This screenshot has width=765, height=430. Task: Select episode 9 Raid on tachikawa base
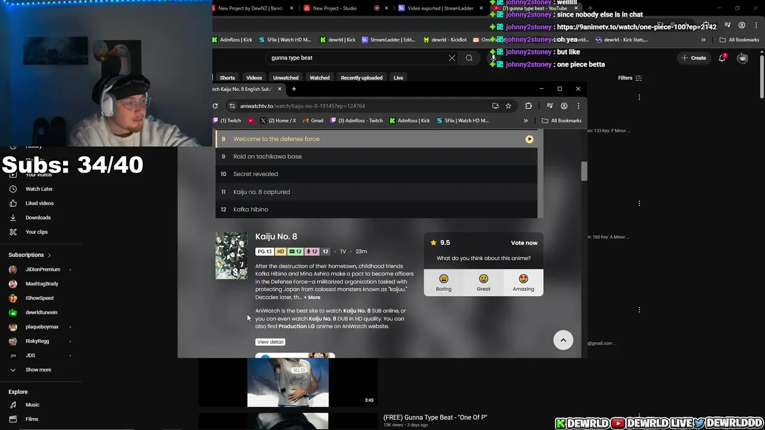tap(377, 156)
